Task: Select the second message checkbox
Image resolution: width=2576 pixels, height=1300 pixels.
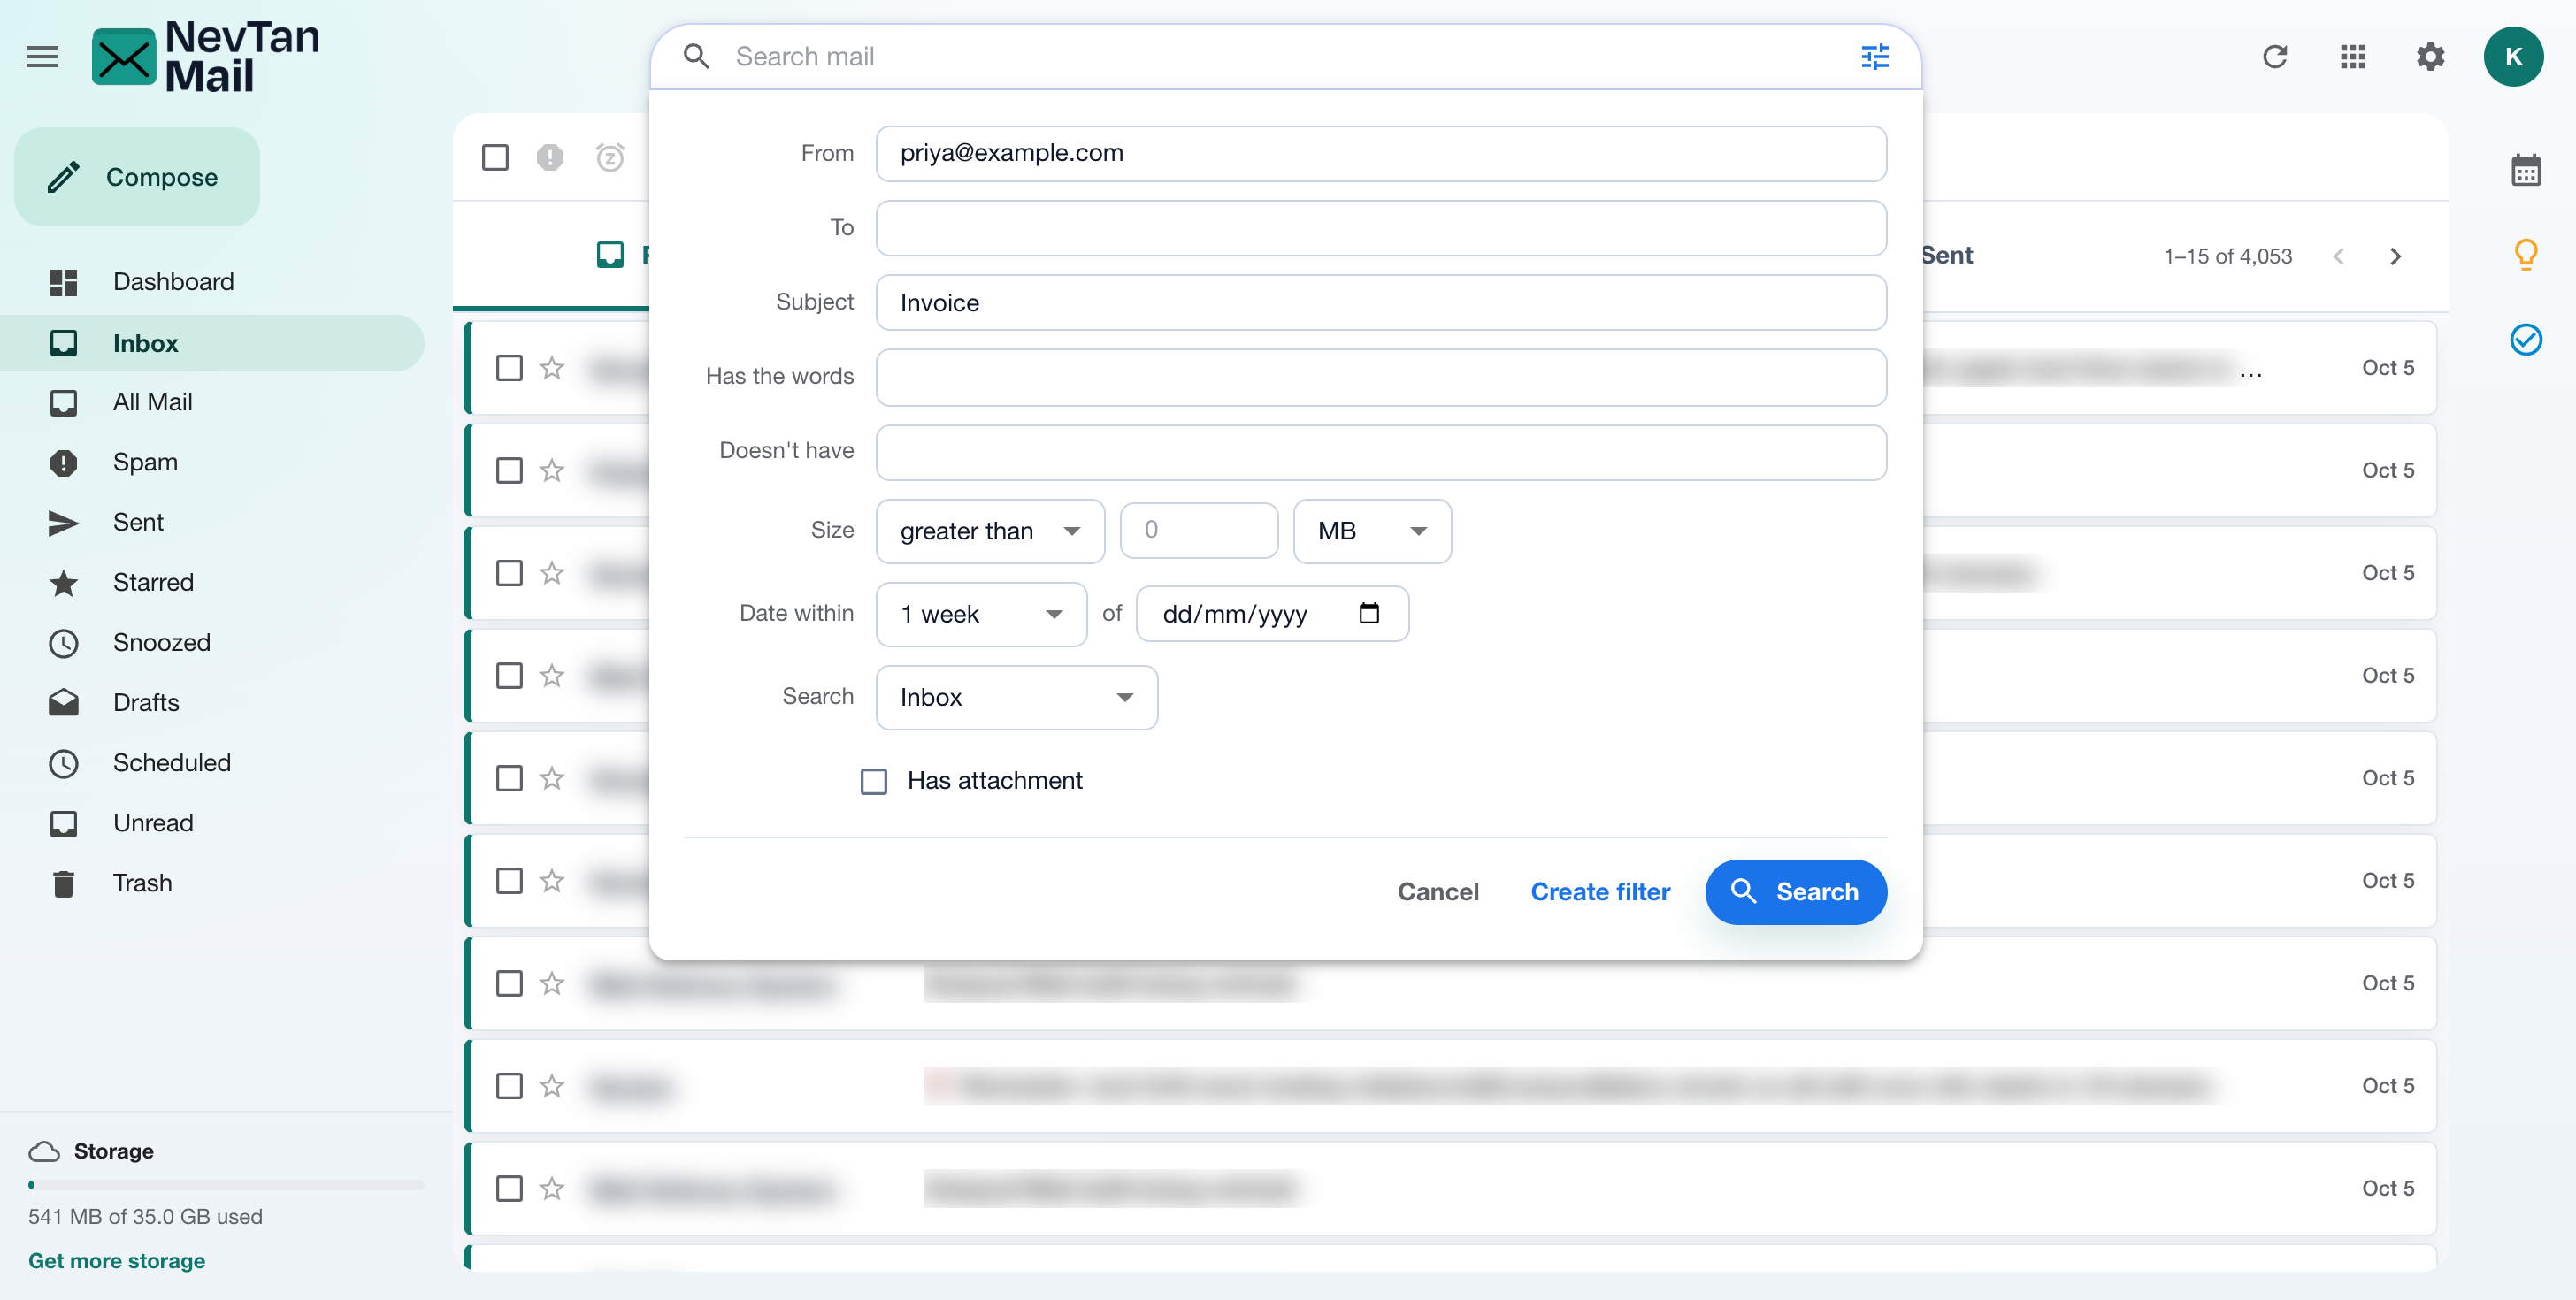Action: click(x=509, y=470)
